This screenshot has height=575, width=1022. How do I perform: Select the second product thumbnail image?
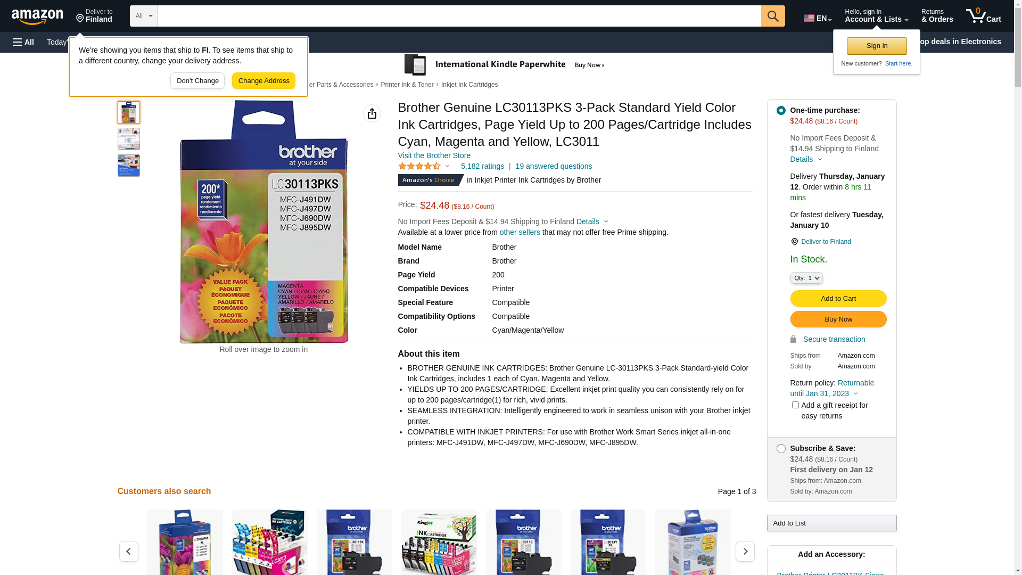(x=129, y=139)
